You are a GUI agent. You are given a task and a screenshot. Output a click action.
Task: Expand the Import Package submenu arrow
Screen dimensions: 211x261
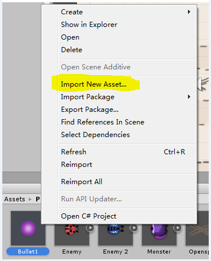(x=189, y=97)
